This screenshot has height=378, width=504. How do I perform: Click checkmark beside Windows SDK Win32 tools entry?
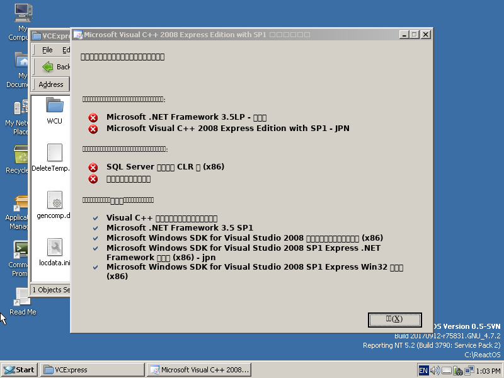(96, 267)
